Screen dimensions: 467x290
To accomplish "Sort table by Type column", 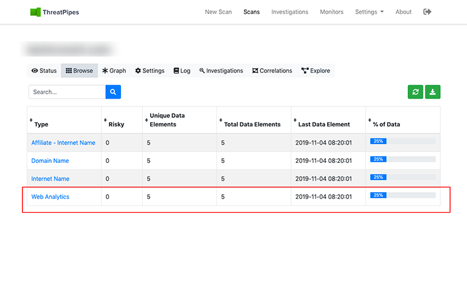I will [41, 124].
